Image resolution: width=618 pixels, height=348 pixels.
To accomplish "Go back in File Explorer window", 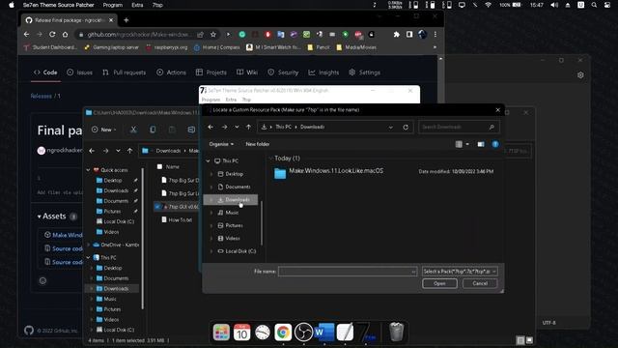I will click(92, 151).
